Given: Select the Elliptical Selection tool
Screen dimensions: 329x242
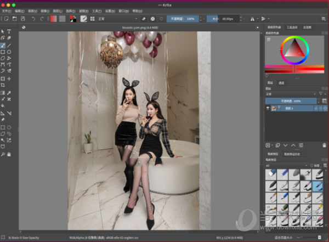Looking at the screenshot, I should click(9, 127).
